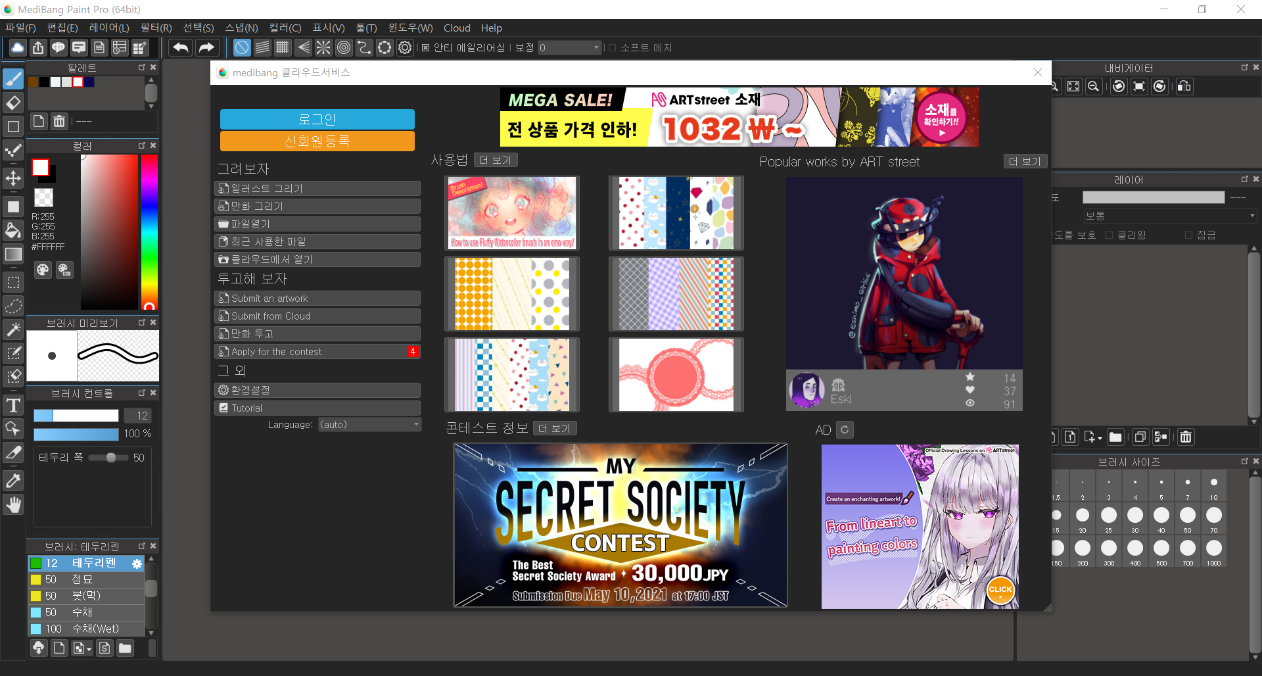1262x676 pixels.
Task: Click the hue spectrum bar
Action: [x=149, y=231]
